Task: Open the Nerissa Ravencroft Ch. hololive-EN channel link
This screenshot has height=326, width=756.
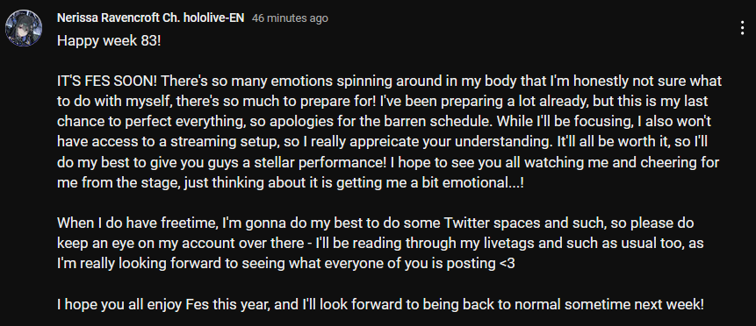Action: 150,18
